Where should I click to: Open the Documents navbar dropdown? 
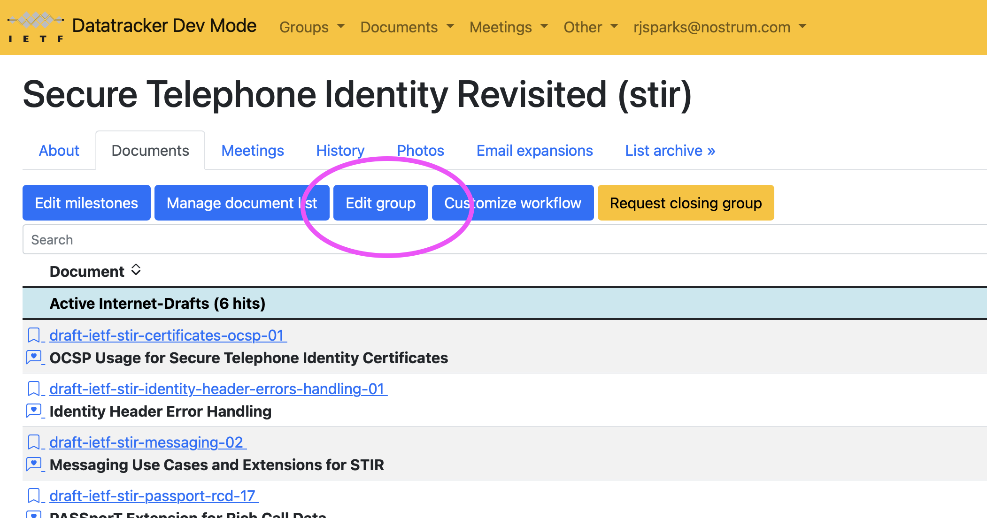[407, 27]
